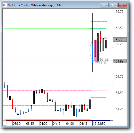Maximize the S.COST chart window
This screenshot has width=134, height=133.
[113, 5]
